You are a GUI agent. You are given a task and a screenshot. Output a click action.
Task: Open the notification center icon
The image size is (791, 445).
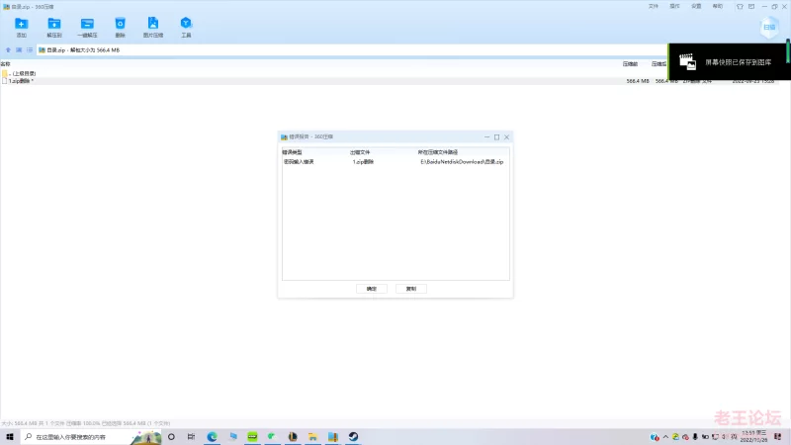[777, 437]
